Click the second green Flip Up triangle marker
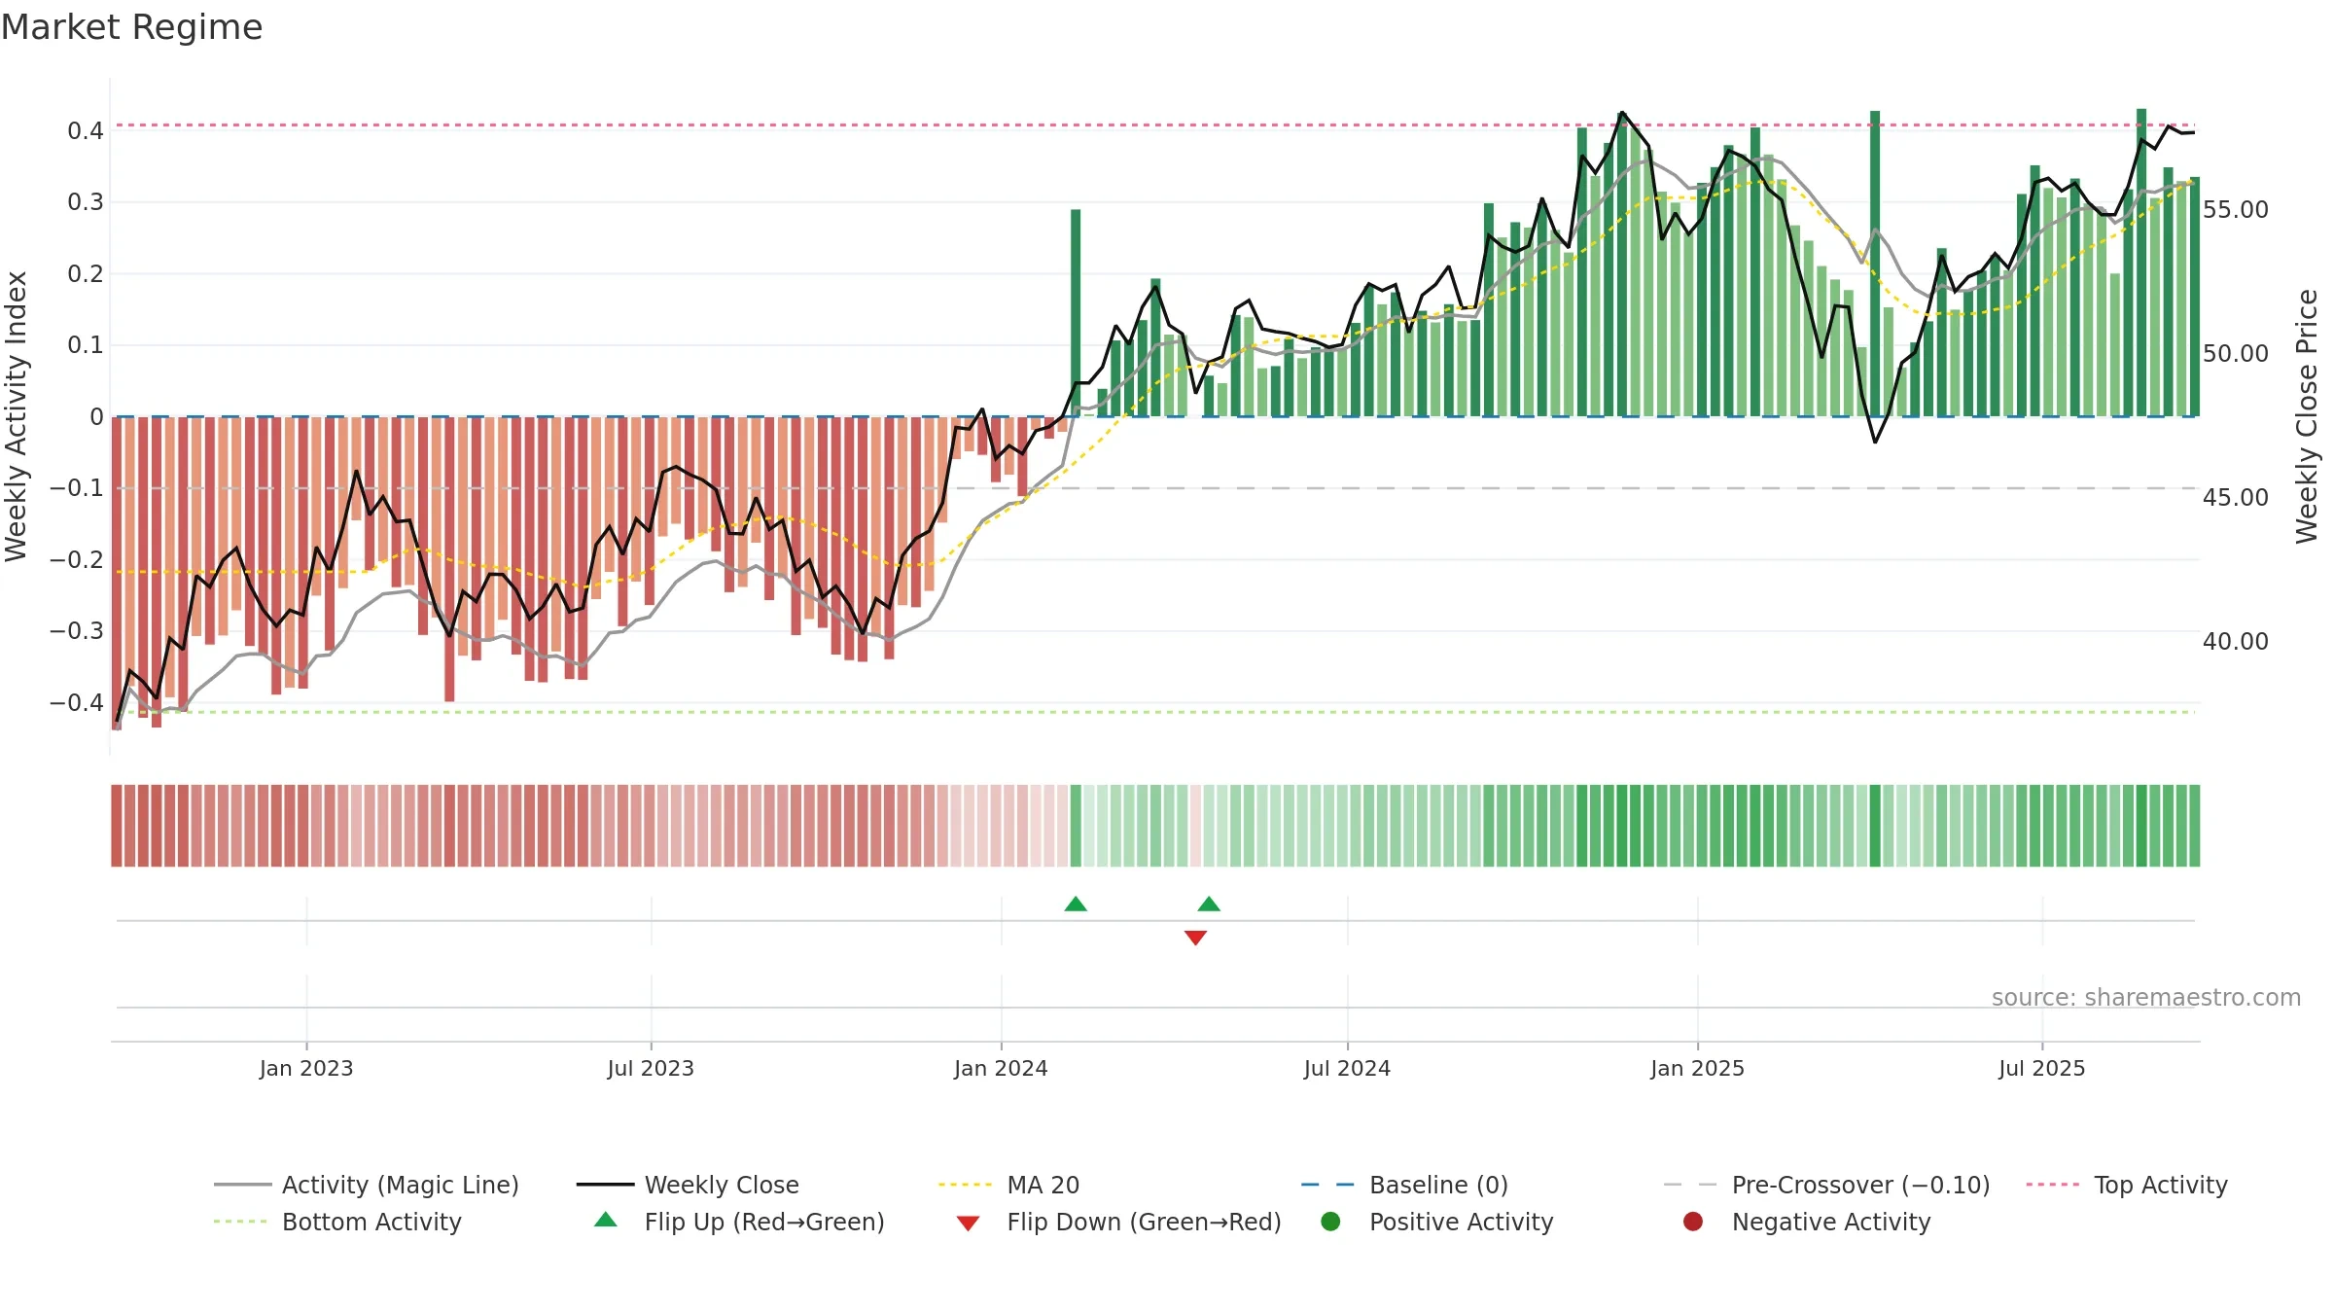This screenshot has height=1313, width=2334. [1209, 905]
